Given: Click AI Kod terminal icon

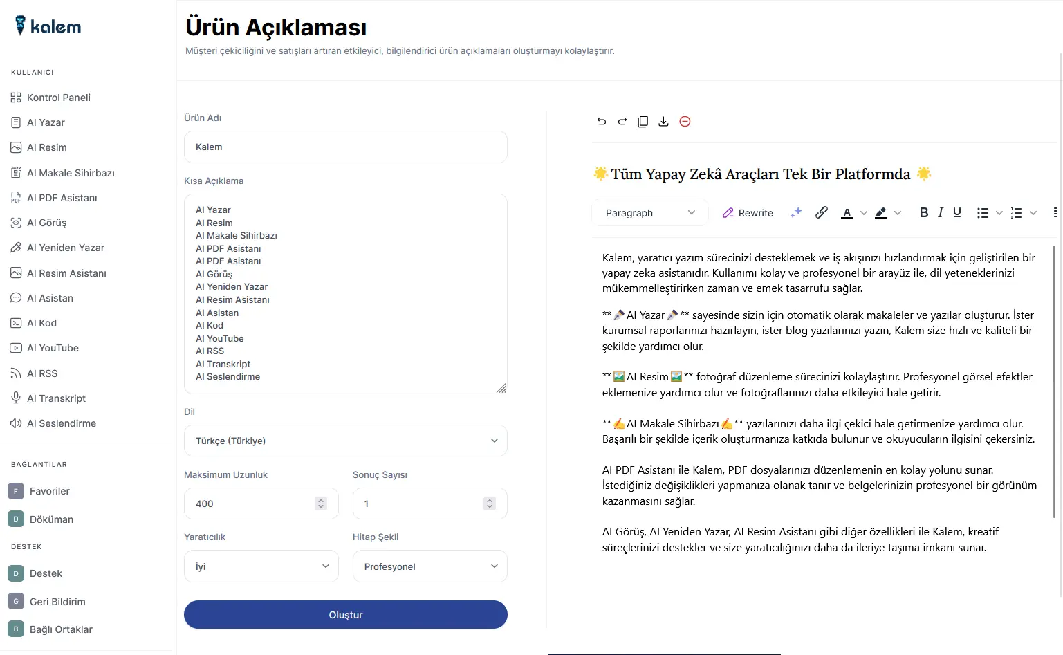Looking at the screenshot, I should tap(16, 323).
